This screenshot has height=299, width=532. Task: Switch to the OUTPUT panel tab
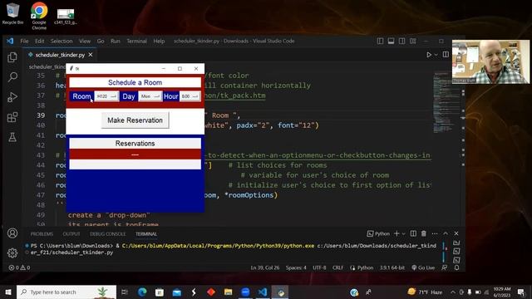(x=71, y=234)
